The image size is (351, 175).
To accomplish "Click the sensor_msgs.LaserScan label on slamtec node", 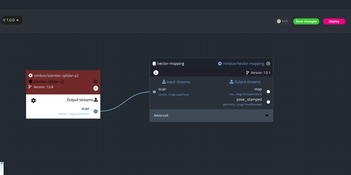I will (74, 114).
